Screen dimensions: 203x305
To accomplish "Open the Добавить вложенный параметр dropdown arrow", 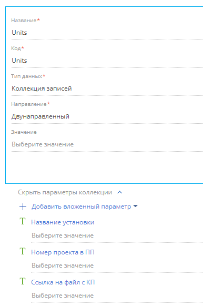I will click(135, 206).
